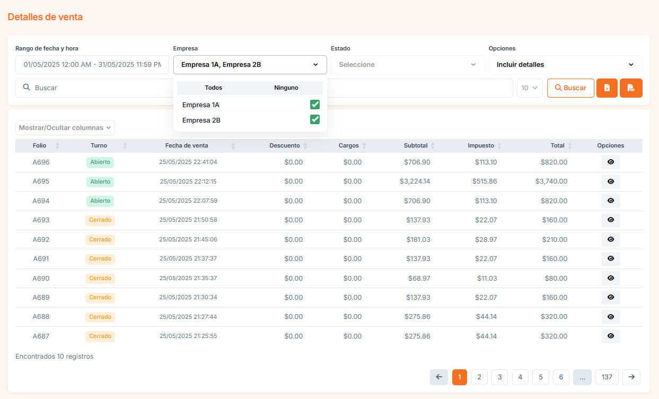Select date 25/05/2025 21:25:55
This screenshot has width=659, height=399.
tap(188, 336)
